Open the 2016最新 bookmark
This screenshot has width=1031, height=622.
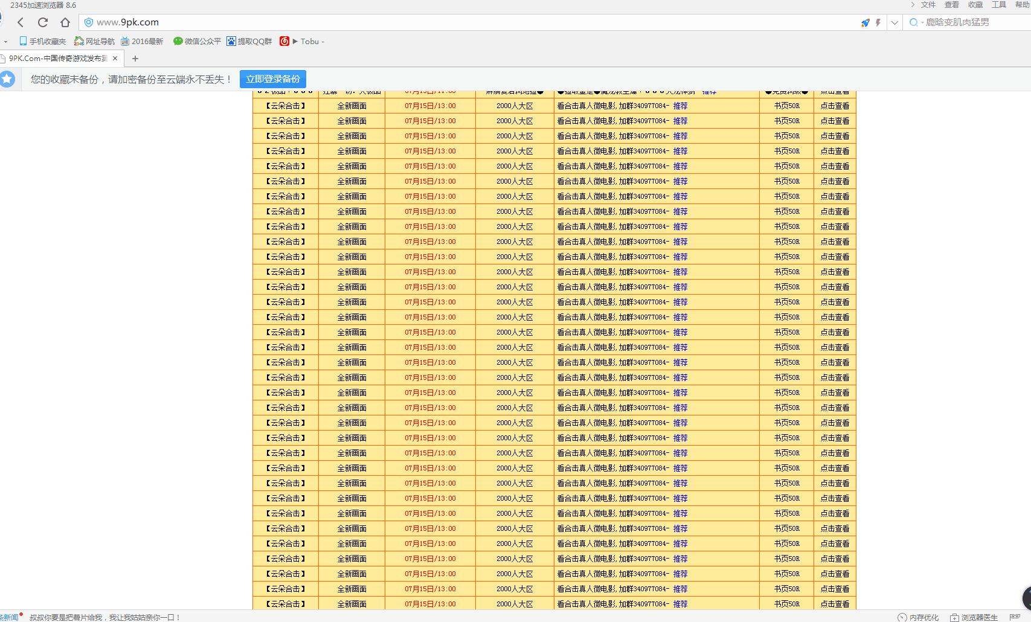[x=142, y=41]
